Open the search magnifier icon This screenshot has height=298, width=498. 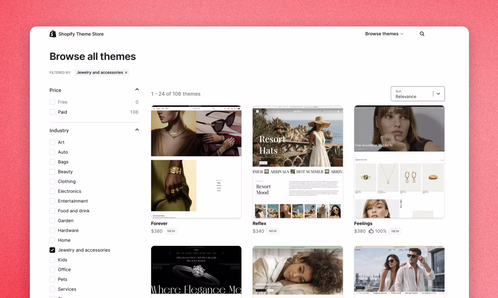point(422,34)
